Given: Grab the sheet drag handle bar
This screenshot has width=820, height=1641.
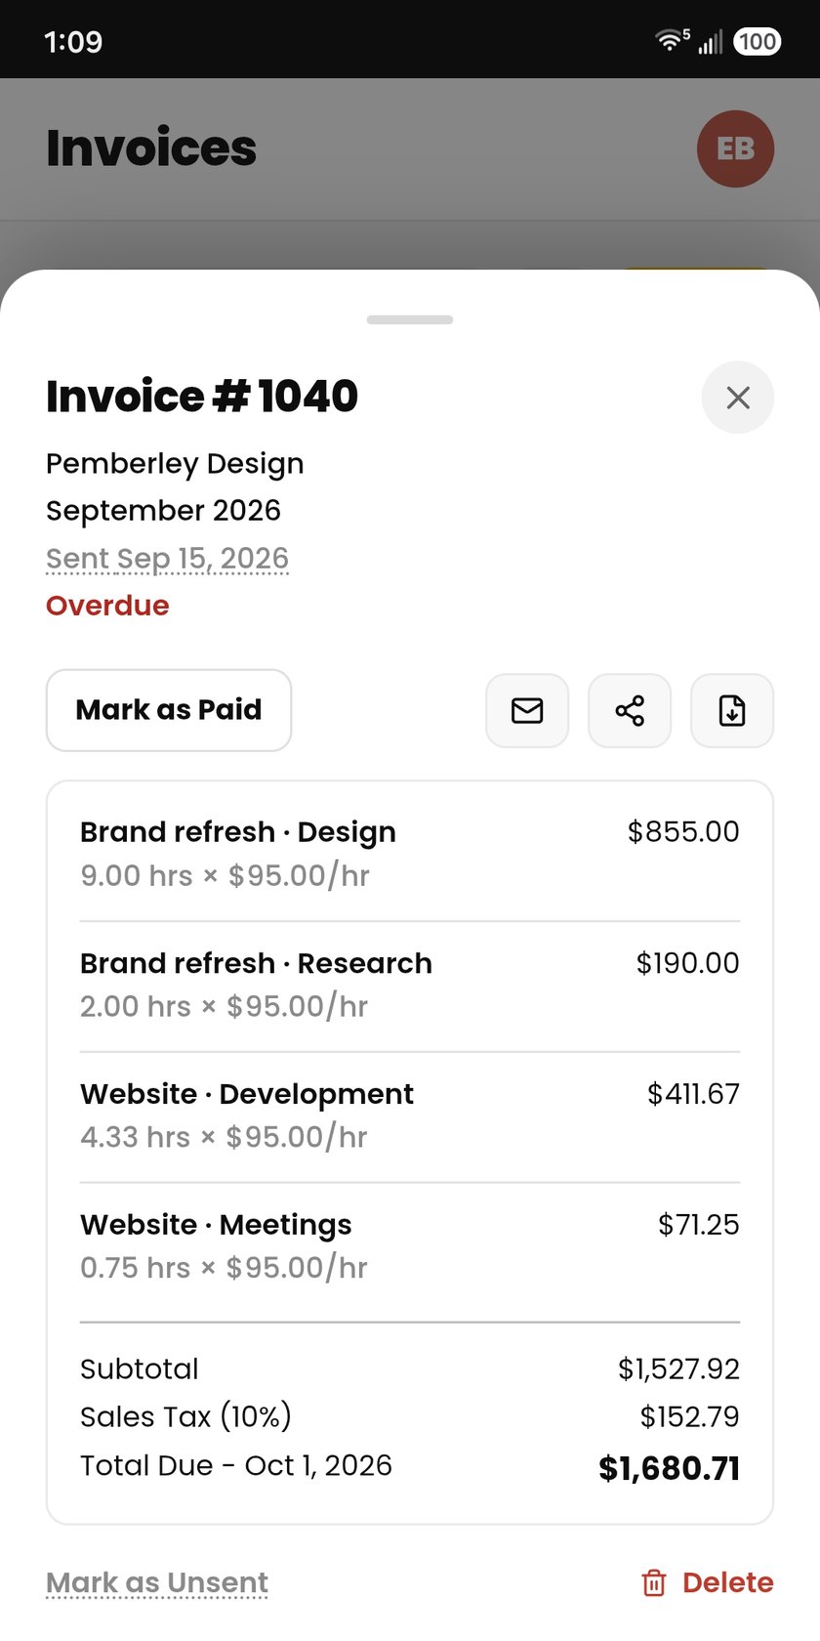Looking at the screenshot, I should coord(410,319).
